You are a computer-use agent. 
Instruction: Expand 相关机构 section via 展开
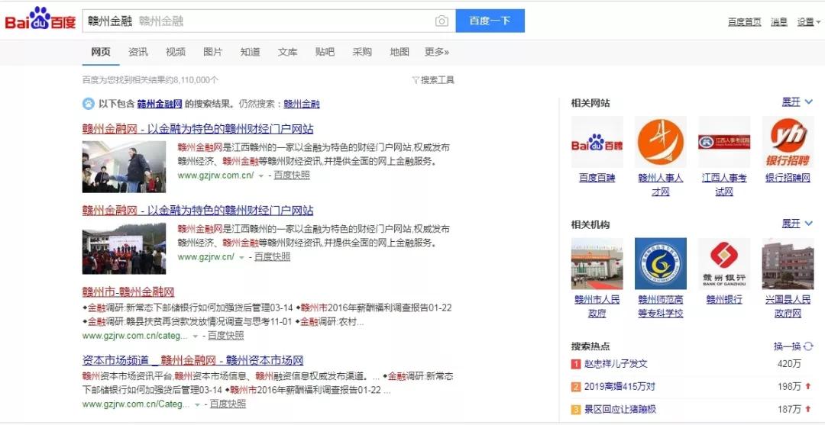[797, 224]
